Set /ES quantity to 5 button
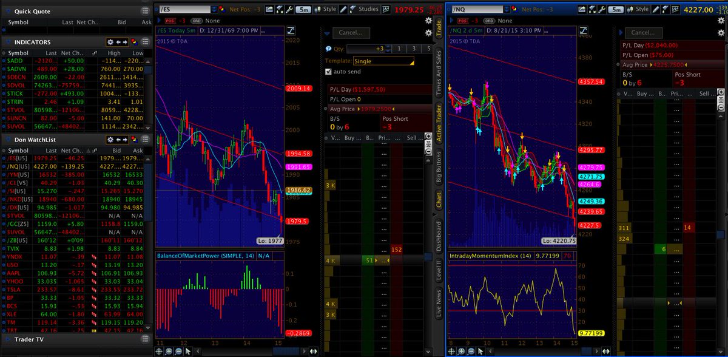The image size is (728, 357). [x=428, y=49]
